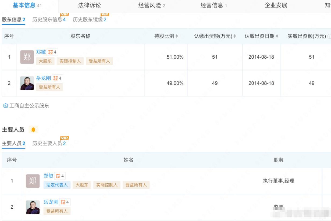Open the 历史股东镜像 sub-tab
The image size is (331, 221).
[x=89, y=20]
